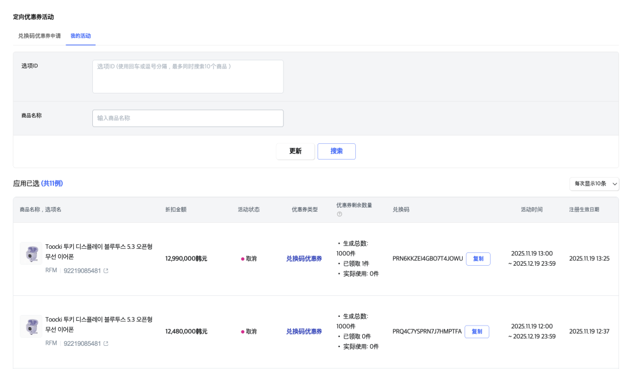
Task: Click the 商品名称 input field
Action: pos(188,118)
